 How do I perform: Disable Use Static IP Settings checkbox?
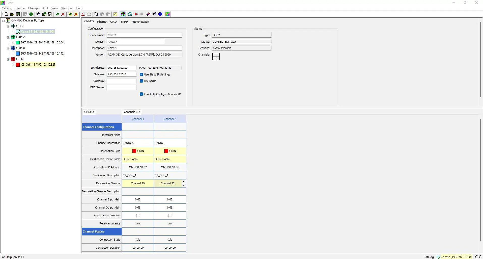[141, 74]
